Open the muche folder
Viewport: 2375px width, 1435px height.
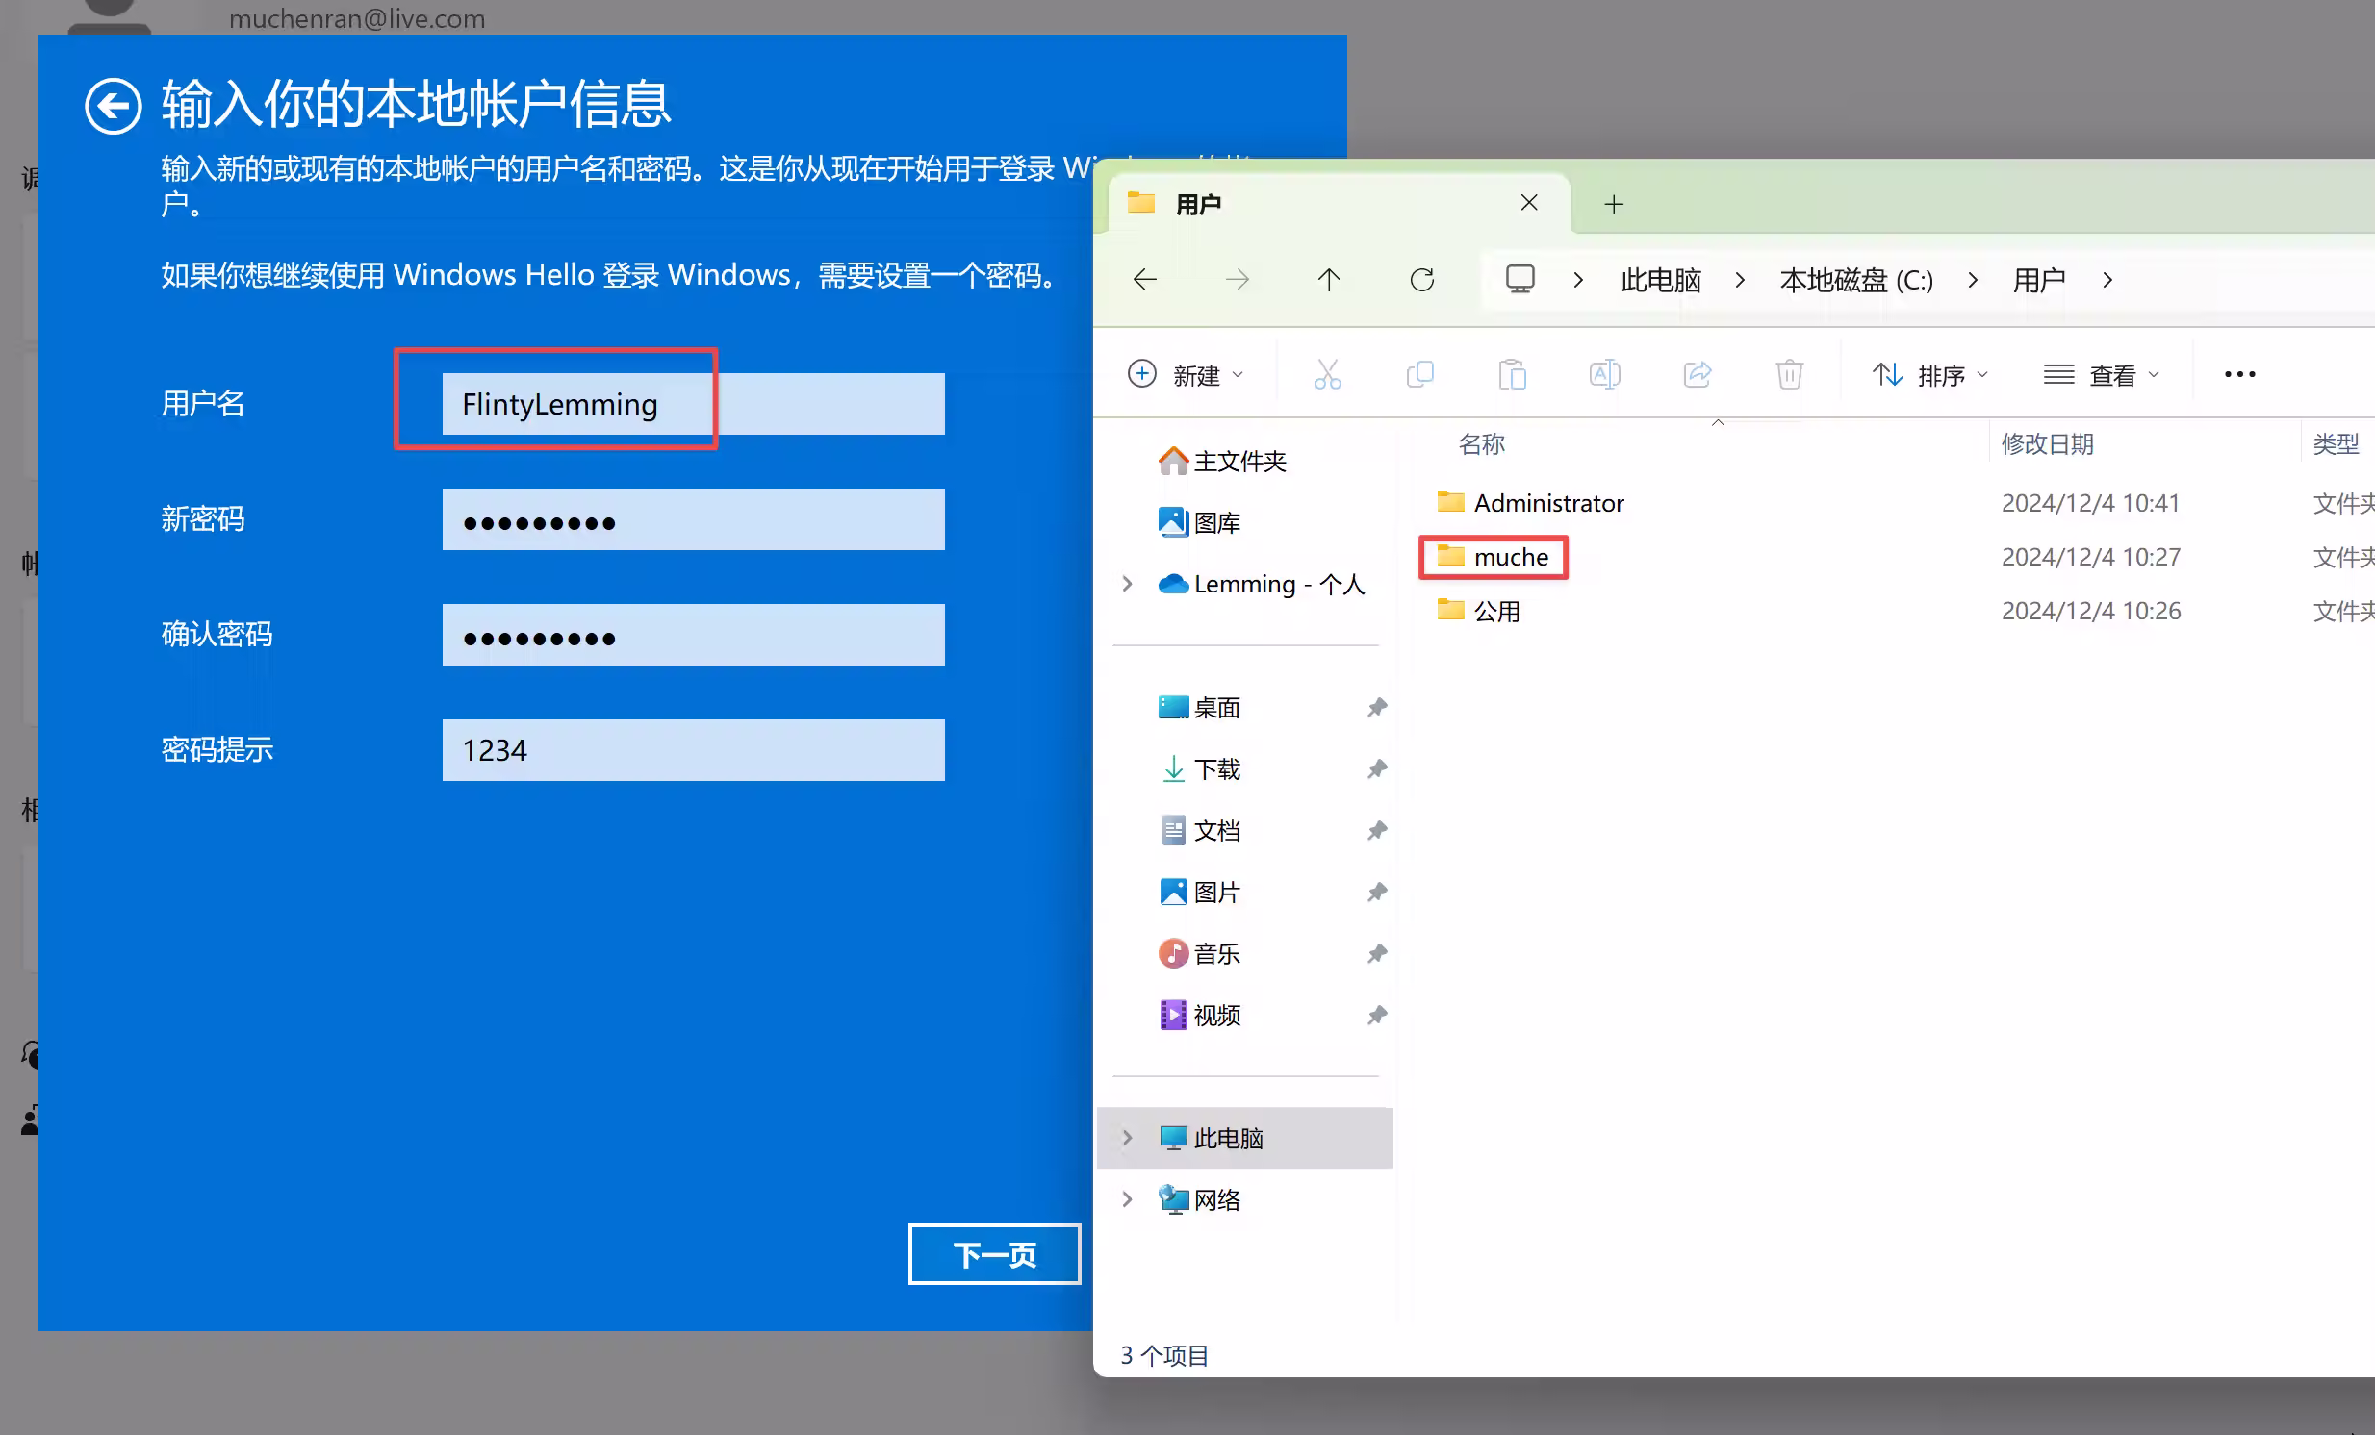(x=1510, y=558)
